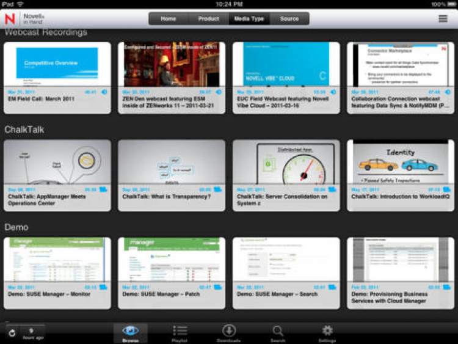Click the Novell N logo
Screen dimensions: 458x344
point(10,19)
